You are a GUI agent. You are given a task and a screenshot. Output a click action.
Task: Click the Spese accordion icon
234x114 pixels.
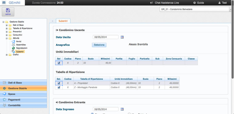click(x=4, y=94)
